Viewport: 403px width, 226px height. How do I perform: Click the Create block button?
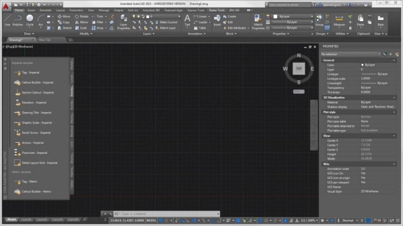(232, 16)
